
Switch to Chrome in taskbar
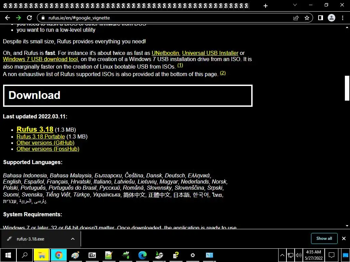(58, 255)
